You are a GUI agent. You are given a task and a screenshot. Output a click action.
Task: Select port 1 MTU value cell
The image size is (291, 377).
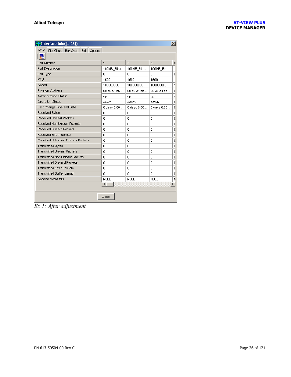(113, 80)
